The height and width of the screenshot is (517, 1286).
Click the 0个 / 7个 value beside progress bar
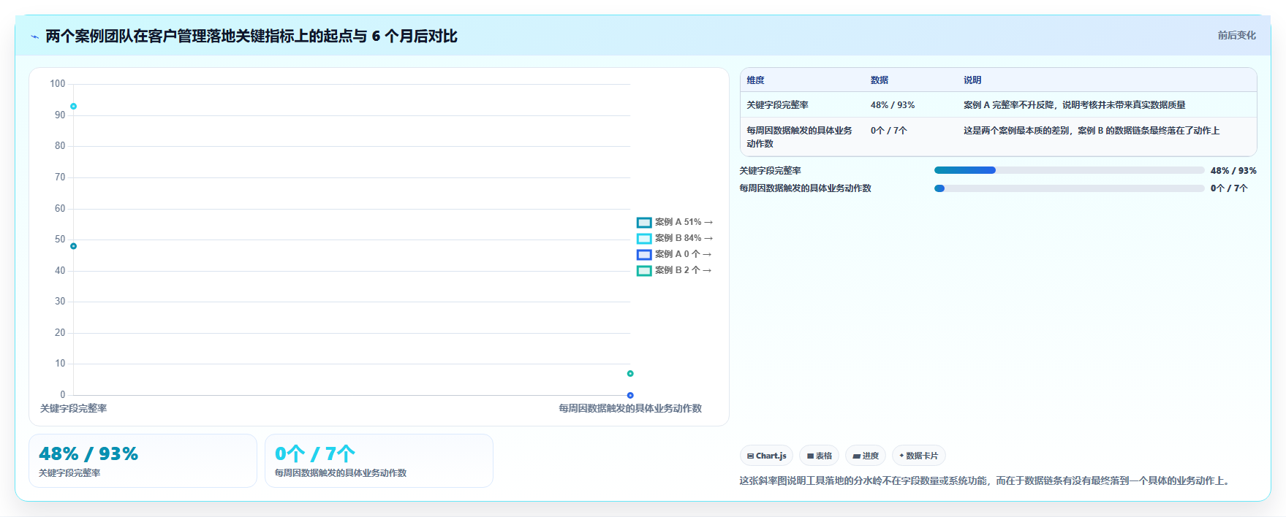(1229, 188)
